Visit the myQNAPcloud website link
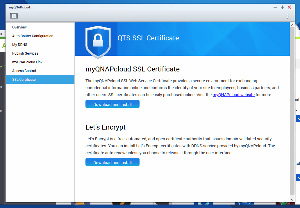The height and width of the screenshot is (208, 300). 233,95
